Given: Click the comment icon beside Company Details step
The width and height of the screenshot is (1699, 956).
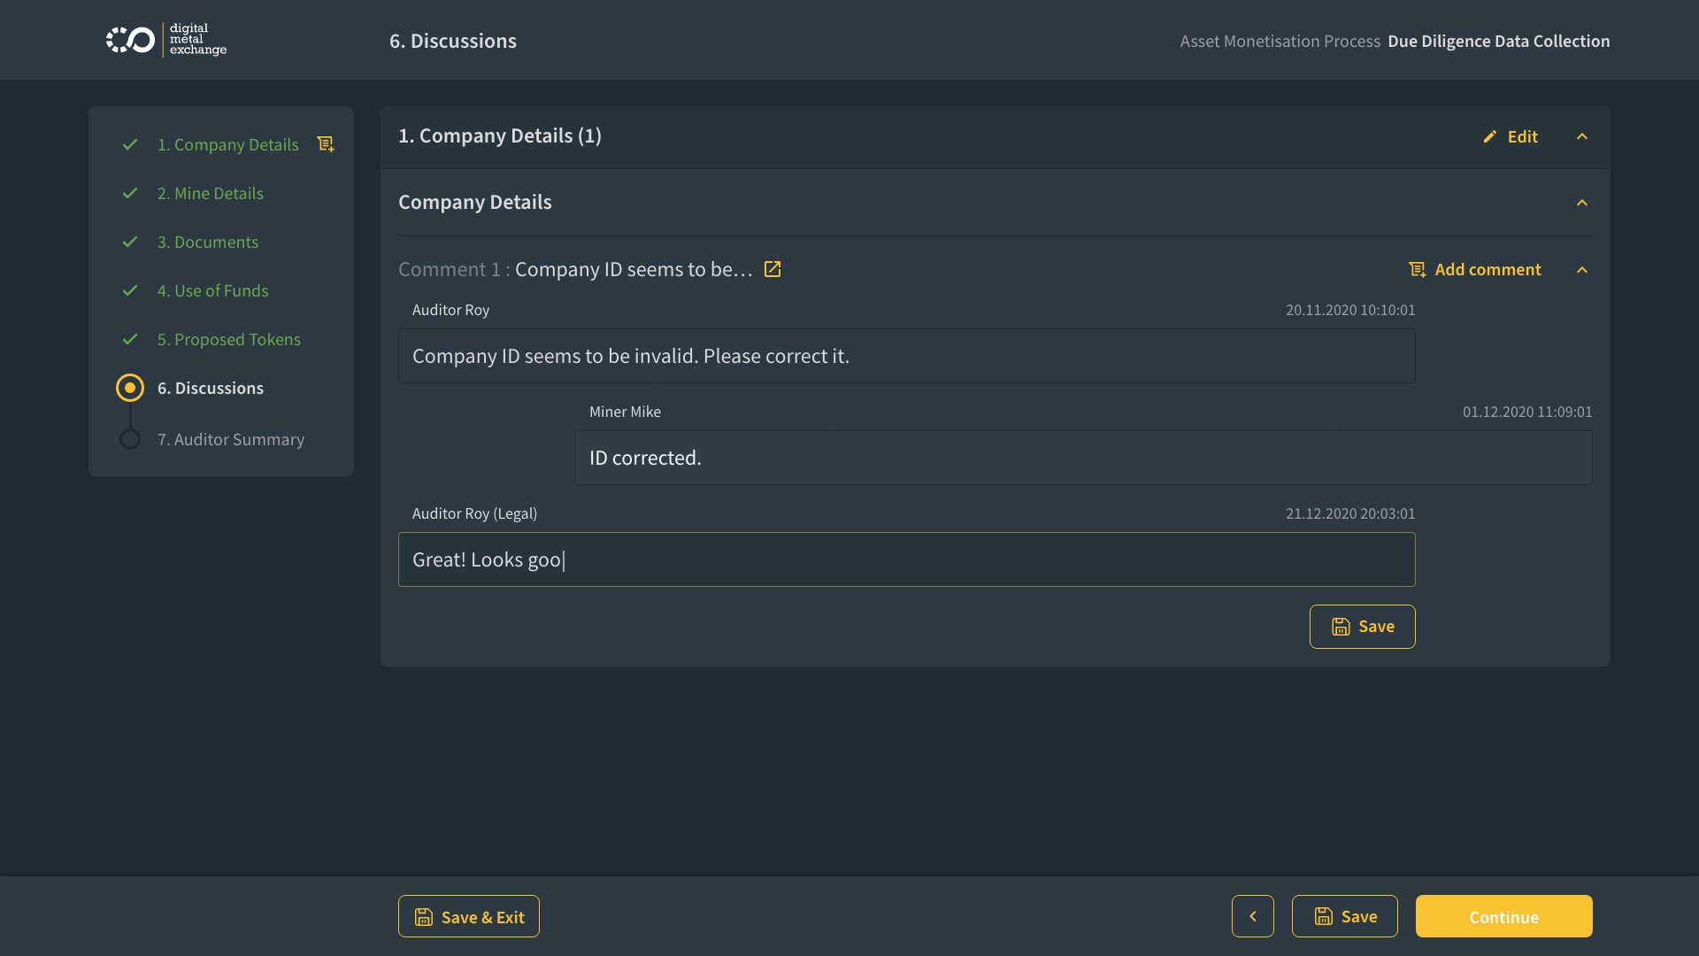Looking at the screenshot, I should (x=326, y=144).
